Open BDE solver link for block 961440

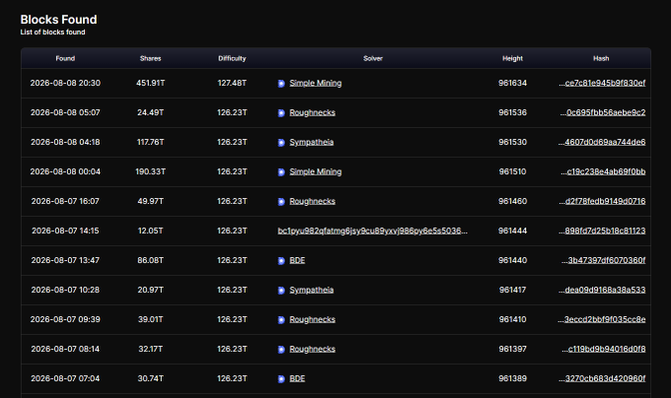point(297,260)
